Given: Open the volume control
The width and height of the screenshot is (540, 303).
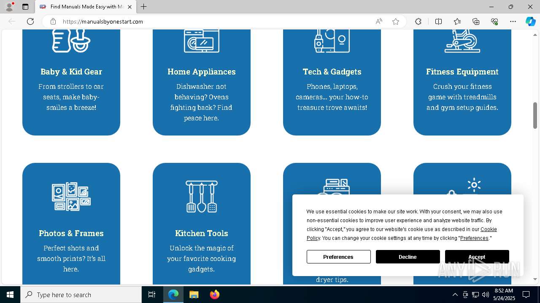Looking at the screenshot, I should (x=485, y=295).
